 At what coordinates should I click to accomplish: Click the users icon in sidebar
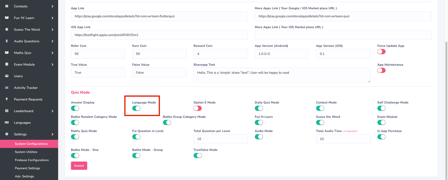coord(7,76)
